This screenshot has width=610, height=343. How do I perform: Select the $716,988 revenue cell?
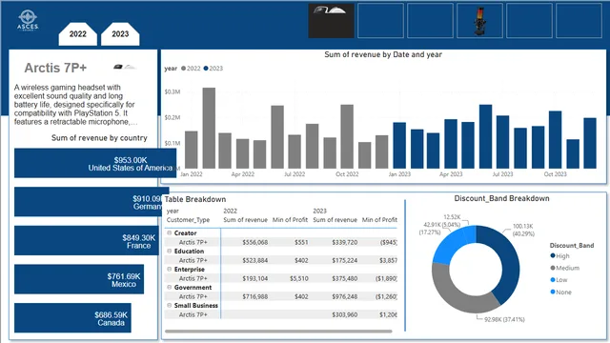tap(254, 296)
